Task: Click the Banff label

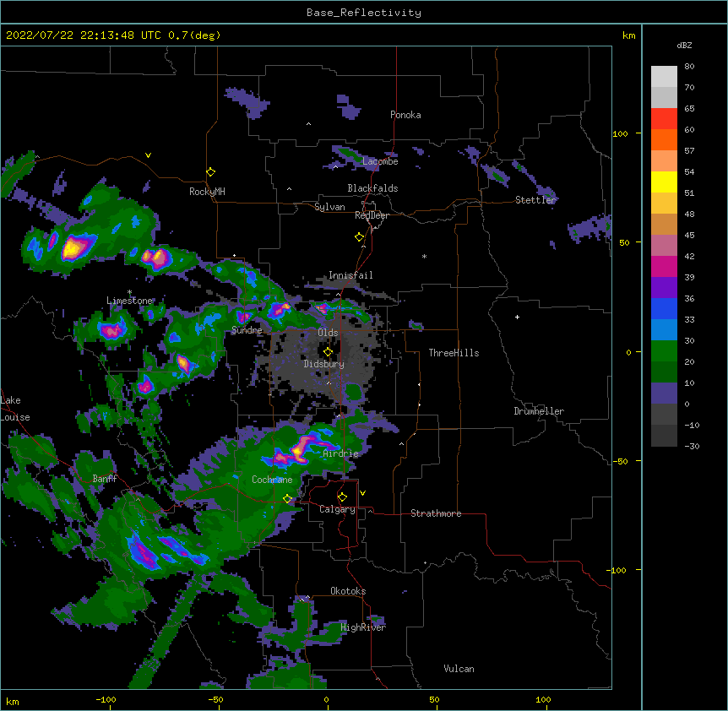Action: point(105,479)
